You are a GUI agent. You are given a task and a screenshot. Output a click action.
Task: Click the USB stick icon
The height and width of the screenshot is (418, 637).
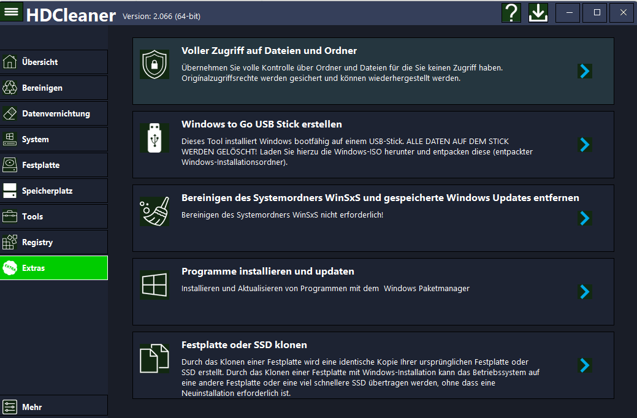(154, 138)
